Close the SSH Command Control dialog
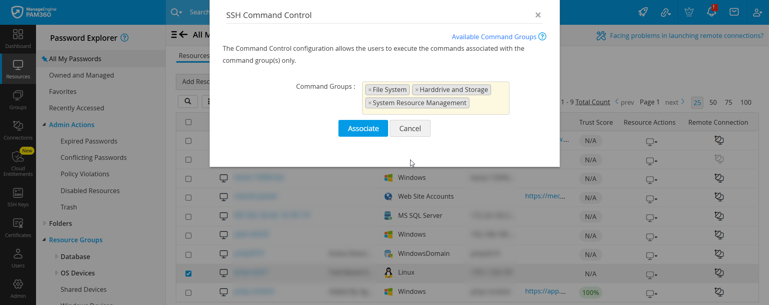 [x=538, y=15]
